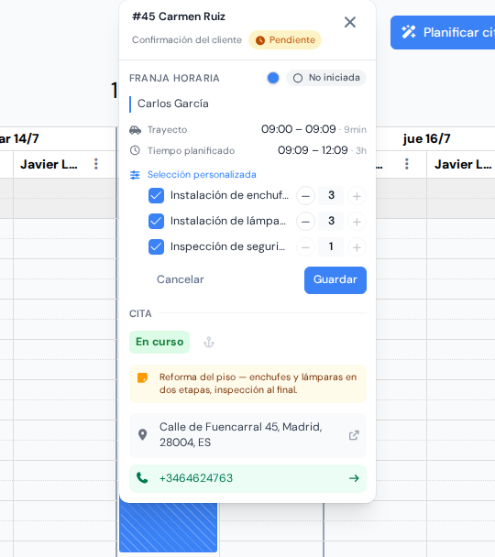Click the anchor icon next to En curso
The width and height of the screenshot is (495, 557).
pos(209,343)
